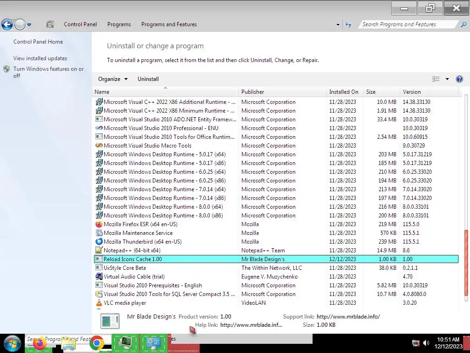Select the Reload Icons Cache 1.00 icon
The image size is (470, 353).
pyautogui.click(x=99, y=259)
